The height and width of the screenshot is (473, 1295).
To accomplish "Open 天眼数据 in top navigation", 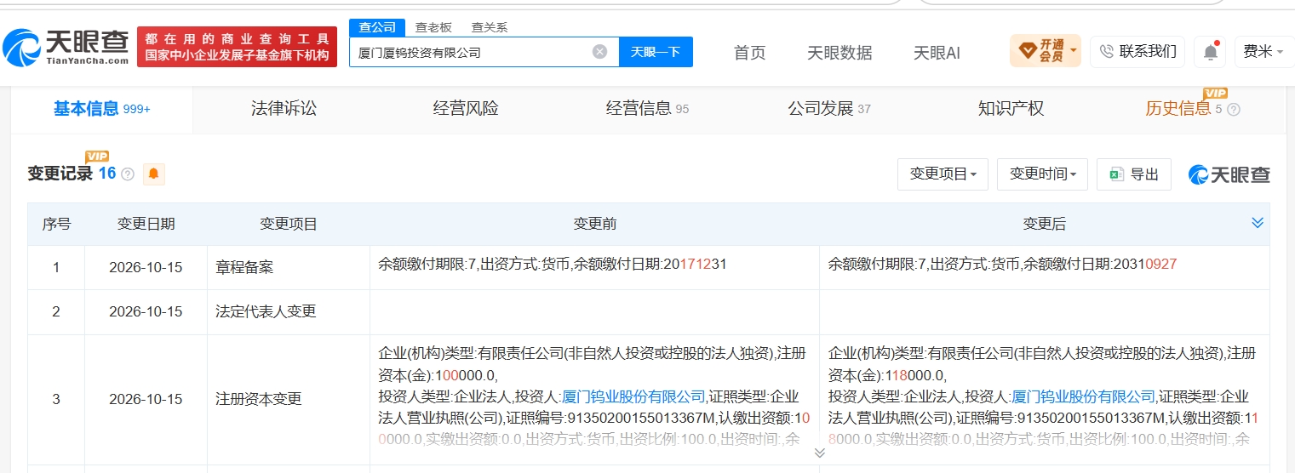I will [x=839, y=53].
